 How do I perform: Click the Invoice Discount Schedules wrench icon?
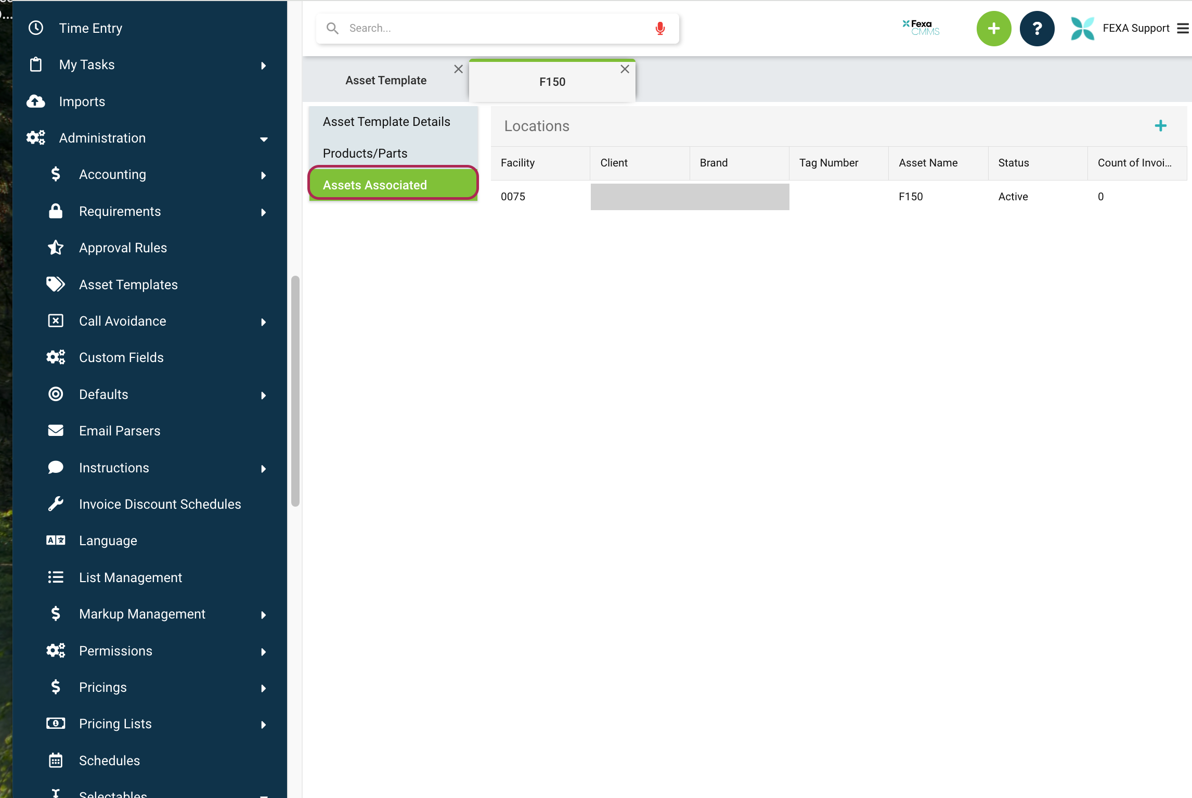tap(56, 504)
